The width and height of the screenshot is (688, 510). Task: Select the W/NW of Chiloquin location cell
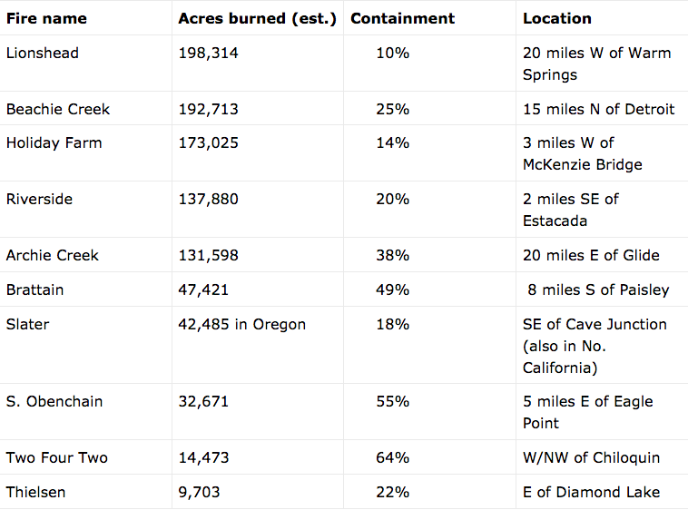pyautogui.click(x=591, y=457)
